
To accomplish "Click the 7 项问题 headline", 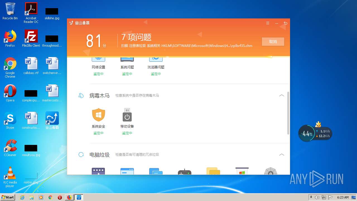I will [136, 37].
